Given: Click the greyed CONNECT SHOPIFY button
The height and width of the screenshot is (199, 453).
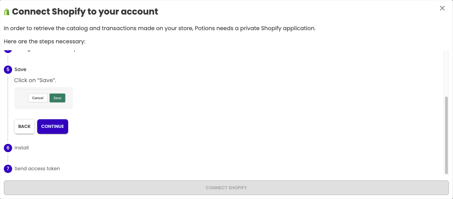Looking at the screenshot, I should pos(226,188).
